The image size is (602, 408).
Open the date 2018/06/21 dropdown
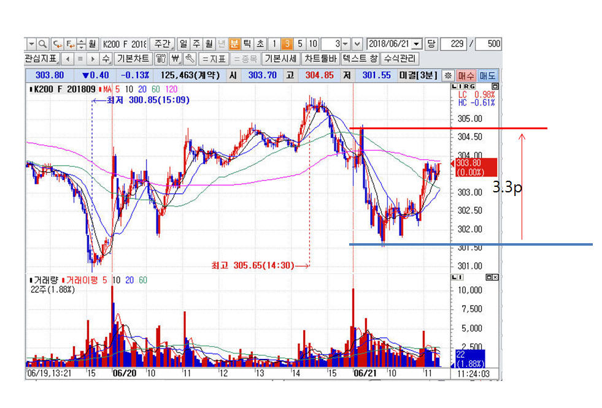pos(417,44)
